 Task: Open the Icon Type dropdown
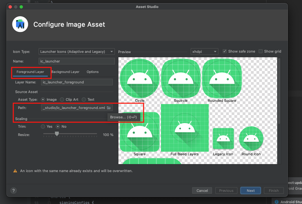[76, 51]
